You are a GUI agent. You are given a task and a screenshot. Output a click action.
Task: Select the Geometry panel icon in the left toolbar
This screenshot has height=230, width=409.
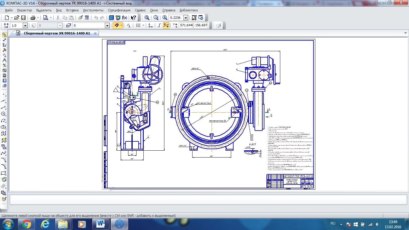coord(4,35)
